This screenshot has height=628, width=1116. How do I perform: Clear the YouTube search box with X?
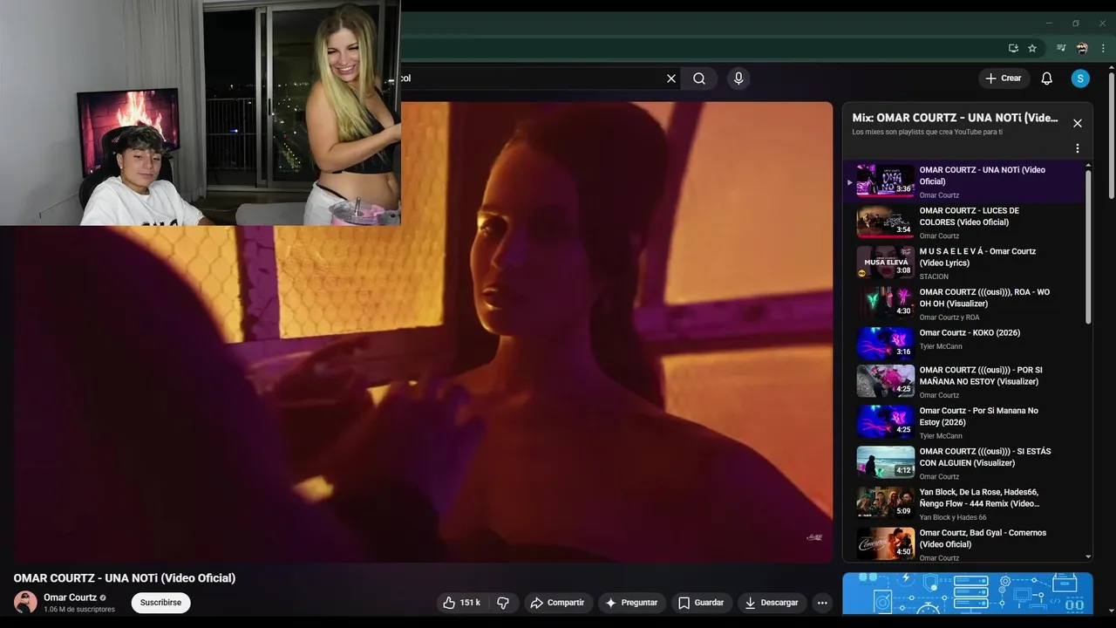671,78
